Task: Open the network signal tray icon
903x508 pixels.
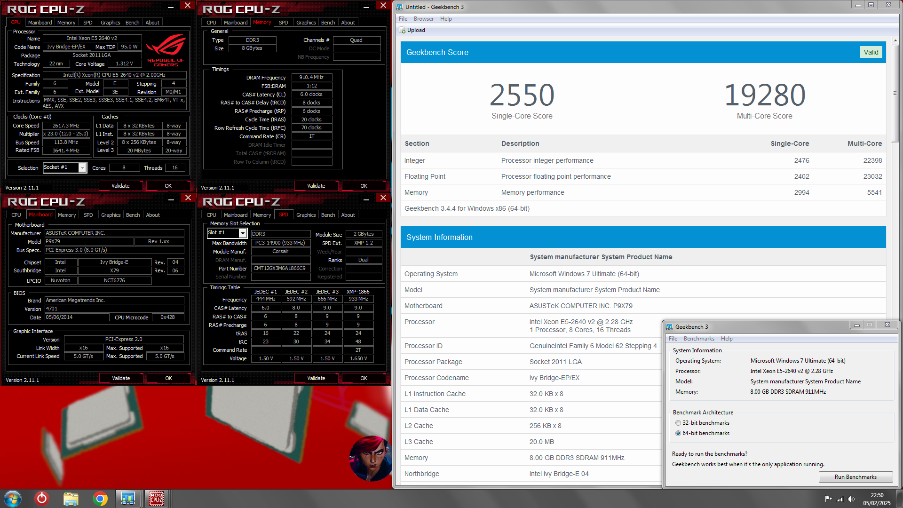Action: [840, 499]
